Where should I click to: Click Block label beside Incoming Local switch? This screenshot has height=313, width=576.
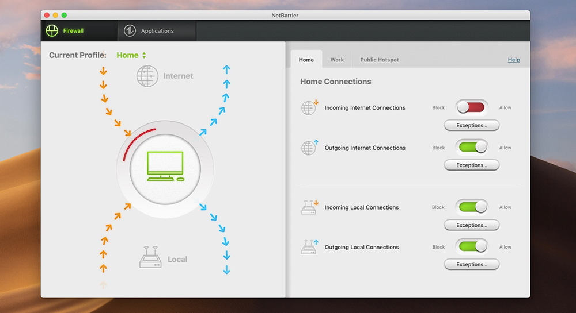[x=438, y=207]
